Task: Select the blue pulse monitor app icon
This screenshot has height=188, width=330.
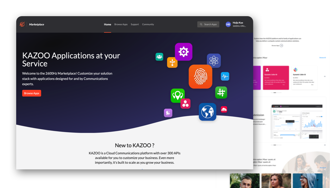Action: 225,76
